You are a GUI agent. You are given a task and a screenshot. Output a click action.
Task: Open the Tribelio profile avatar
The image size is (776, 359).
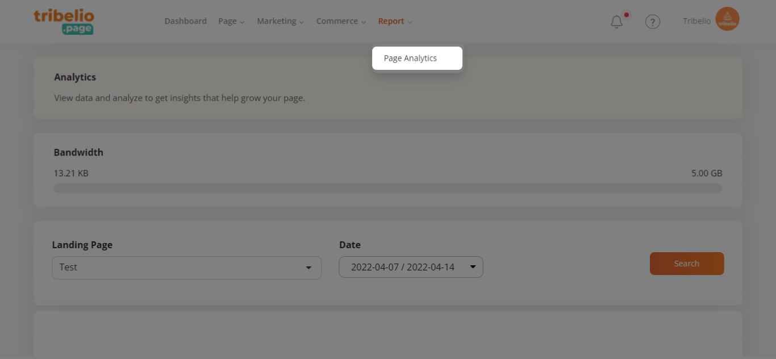click(727, 19)
